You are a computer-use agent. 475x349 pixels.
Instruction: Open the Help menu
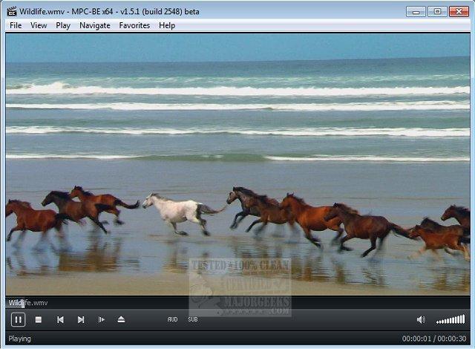click(x=167, y=25)
